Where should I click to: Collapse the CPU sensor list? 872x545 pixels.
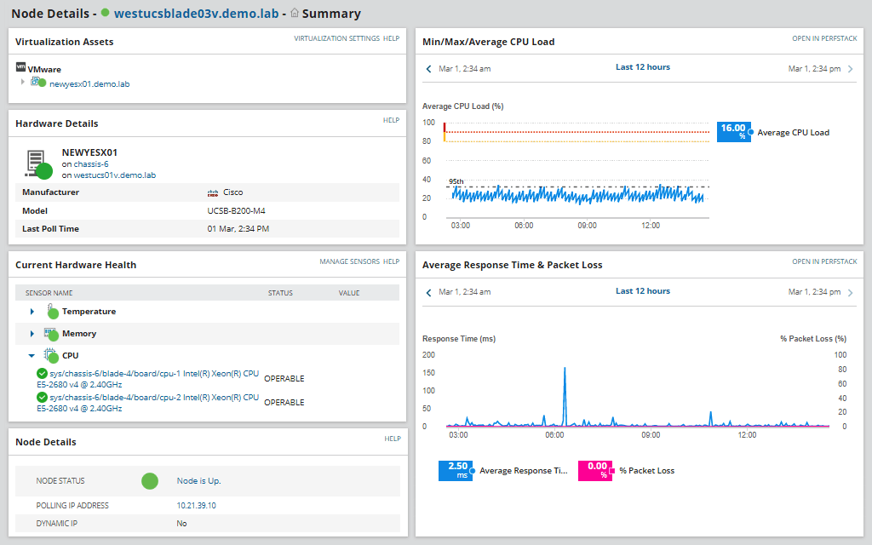32,355
